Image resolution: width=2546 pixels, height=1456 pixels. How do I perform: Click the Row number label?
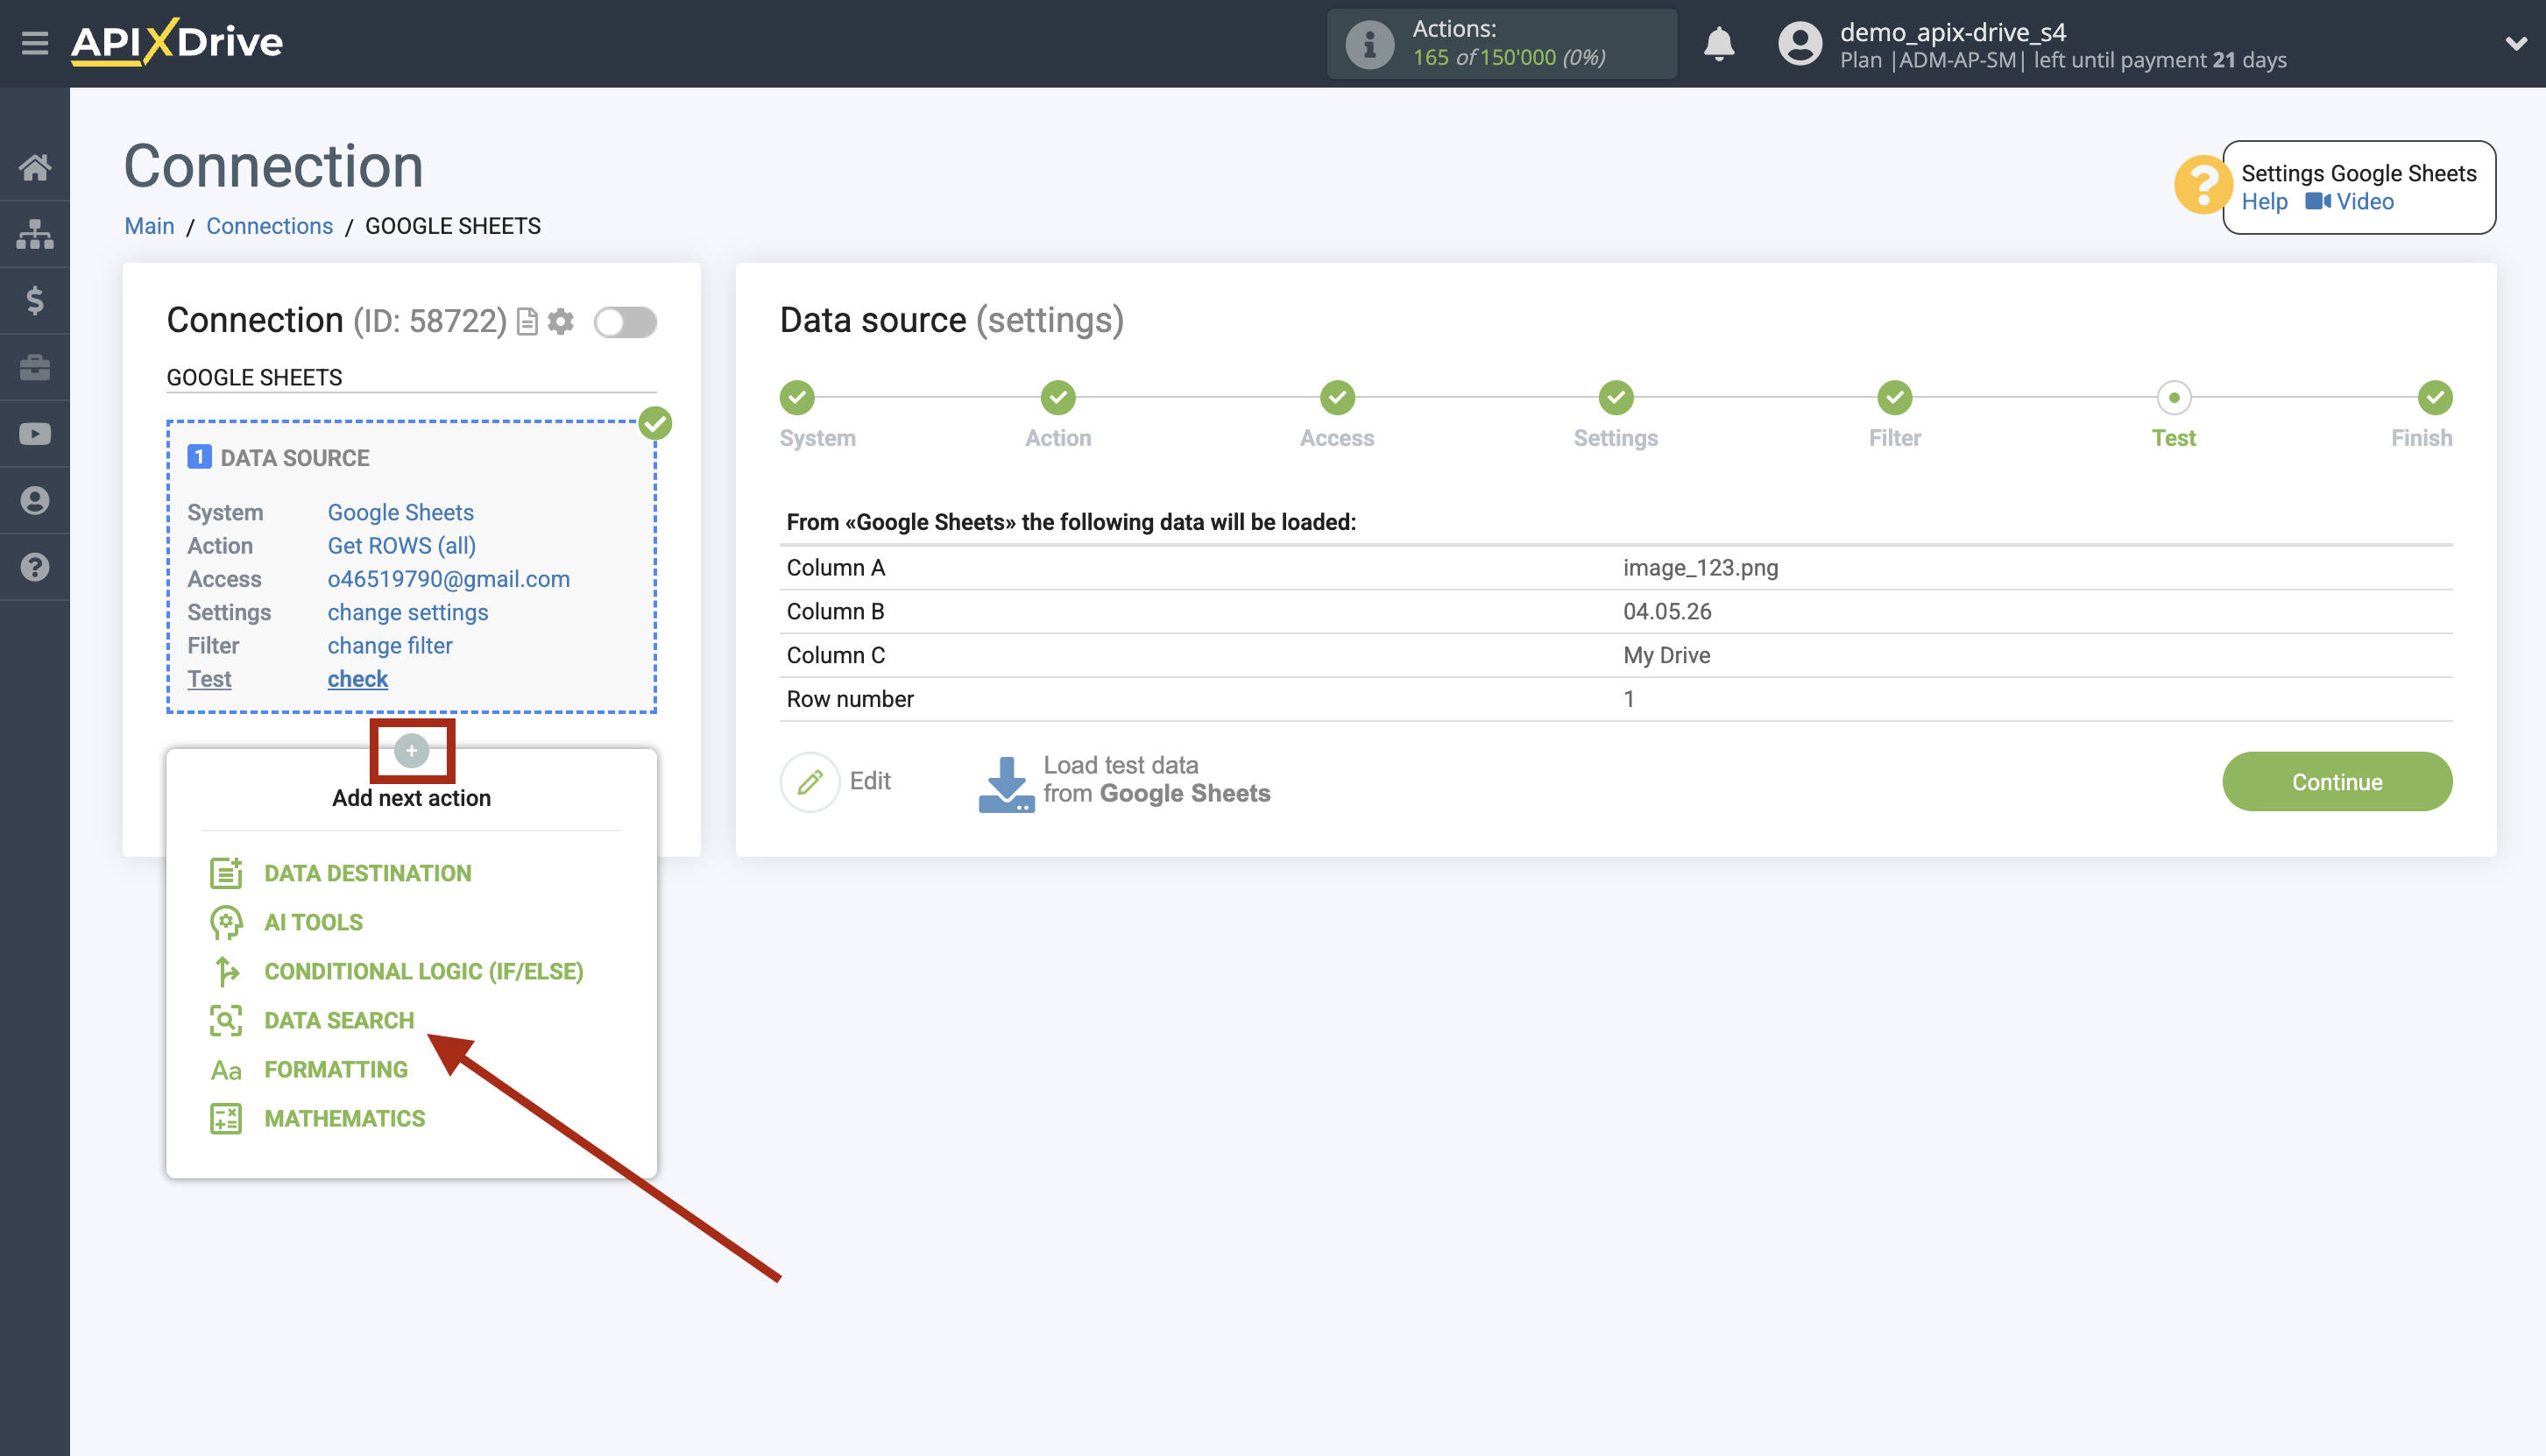pos(850,700)
